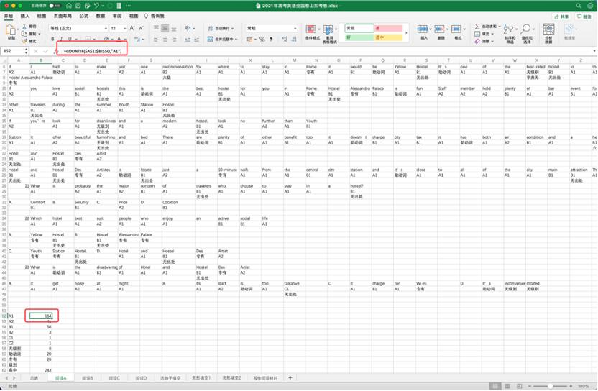Toggle Middle Align vertical alignment
The width and height of the screenshot is (598, 391).
tap(165, 29)
